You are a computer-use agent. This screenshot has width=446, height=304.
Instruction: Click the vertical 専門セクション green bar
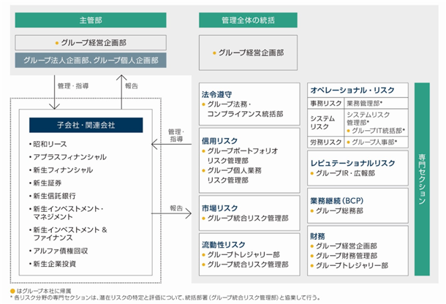pos(422,179)
